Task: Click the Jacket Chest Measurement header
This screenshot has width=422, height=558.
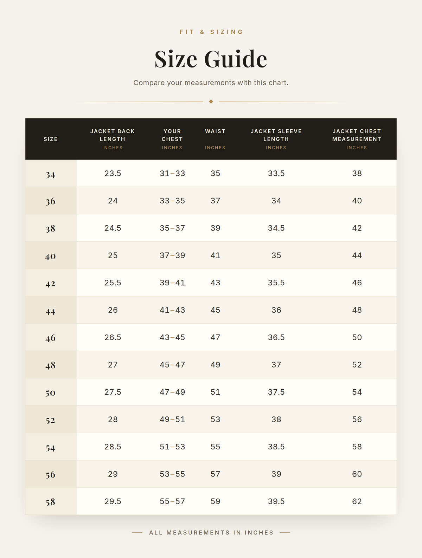Action: pyautogui.click(x=357, y=139)
